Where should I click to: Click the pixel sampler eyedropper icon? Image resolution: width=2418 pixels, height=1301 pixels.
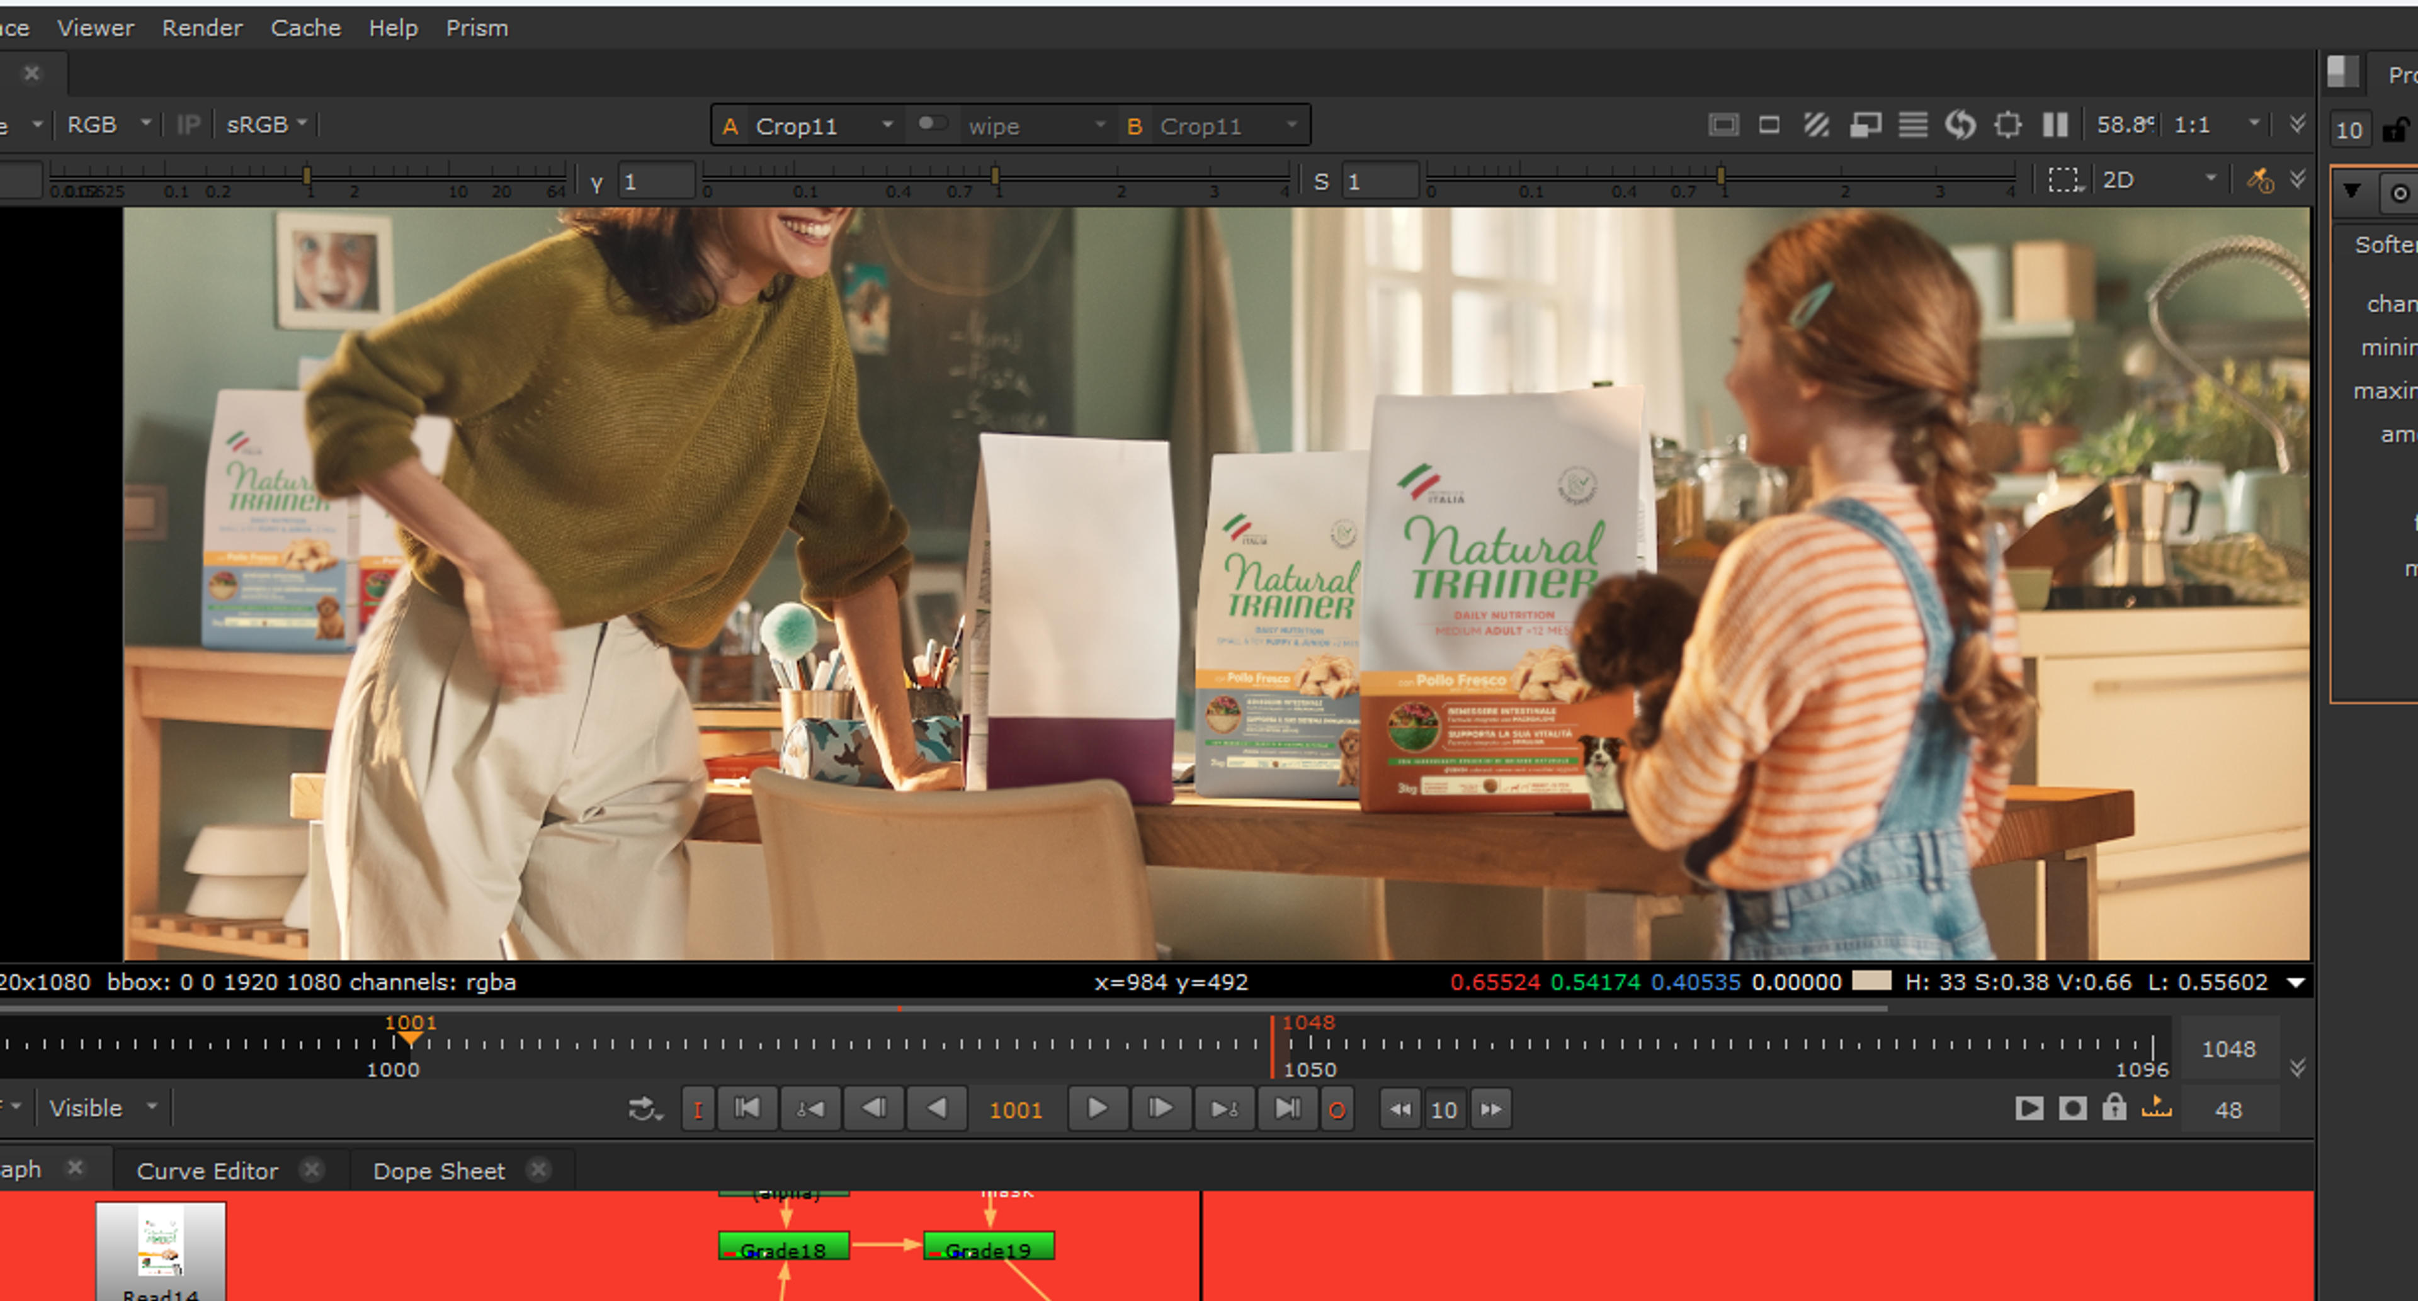[x=2259, y=180]
